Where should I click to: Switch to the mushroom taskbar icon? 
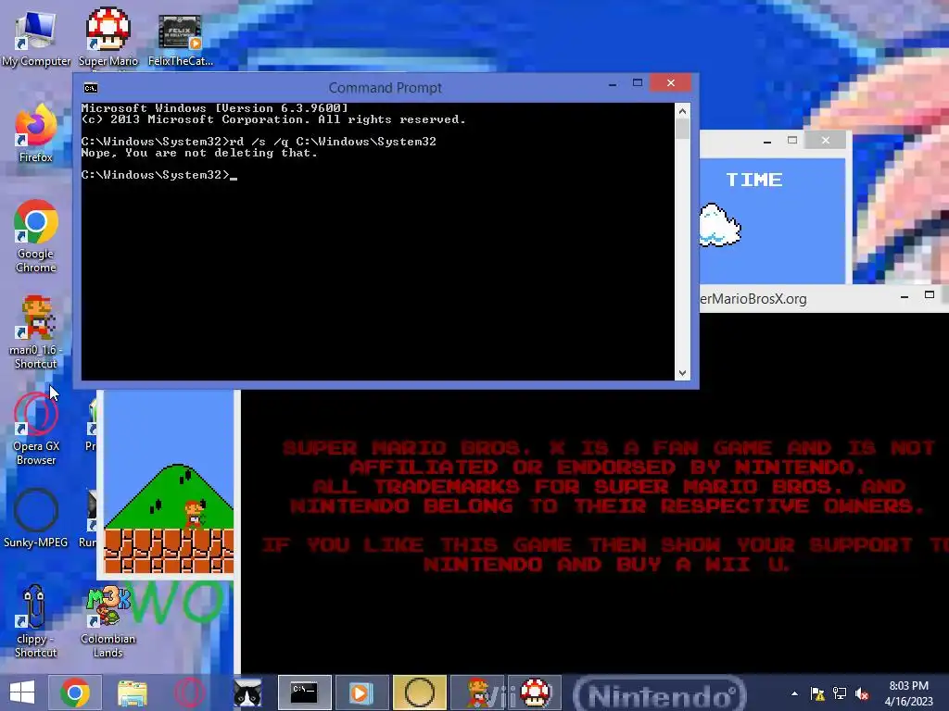536,692
